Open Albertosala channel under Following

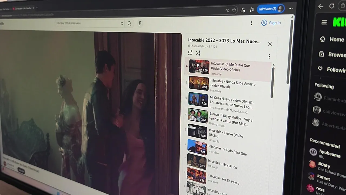tap(328, 124)
